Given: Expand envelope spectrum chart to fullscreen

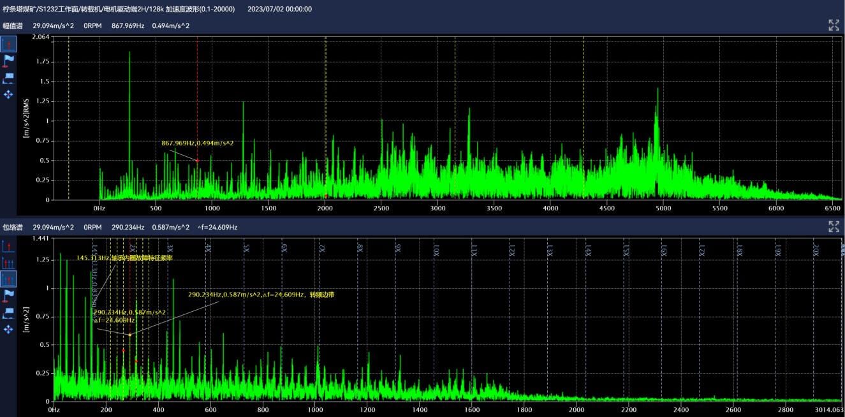Looking at the screenshot, I should (x=834, y=226).
